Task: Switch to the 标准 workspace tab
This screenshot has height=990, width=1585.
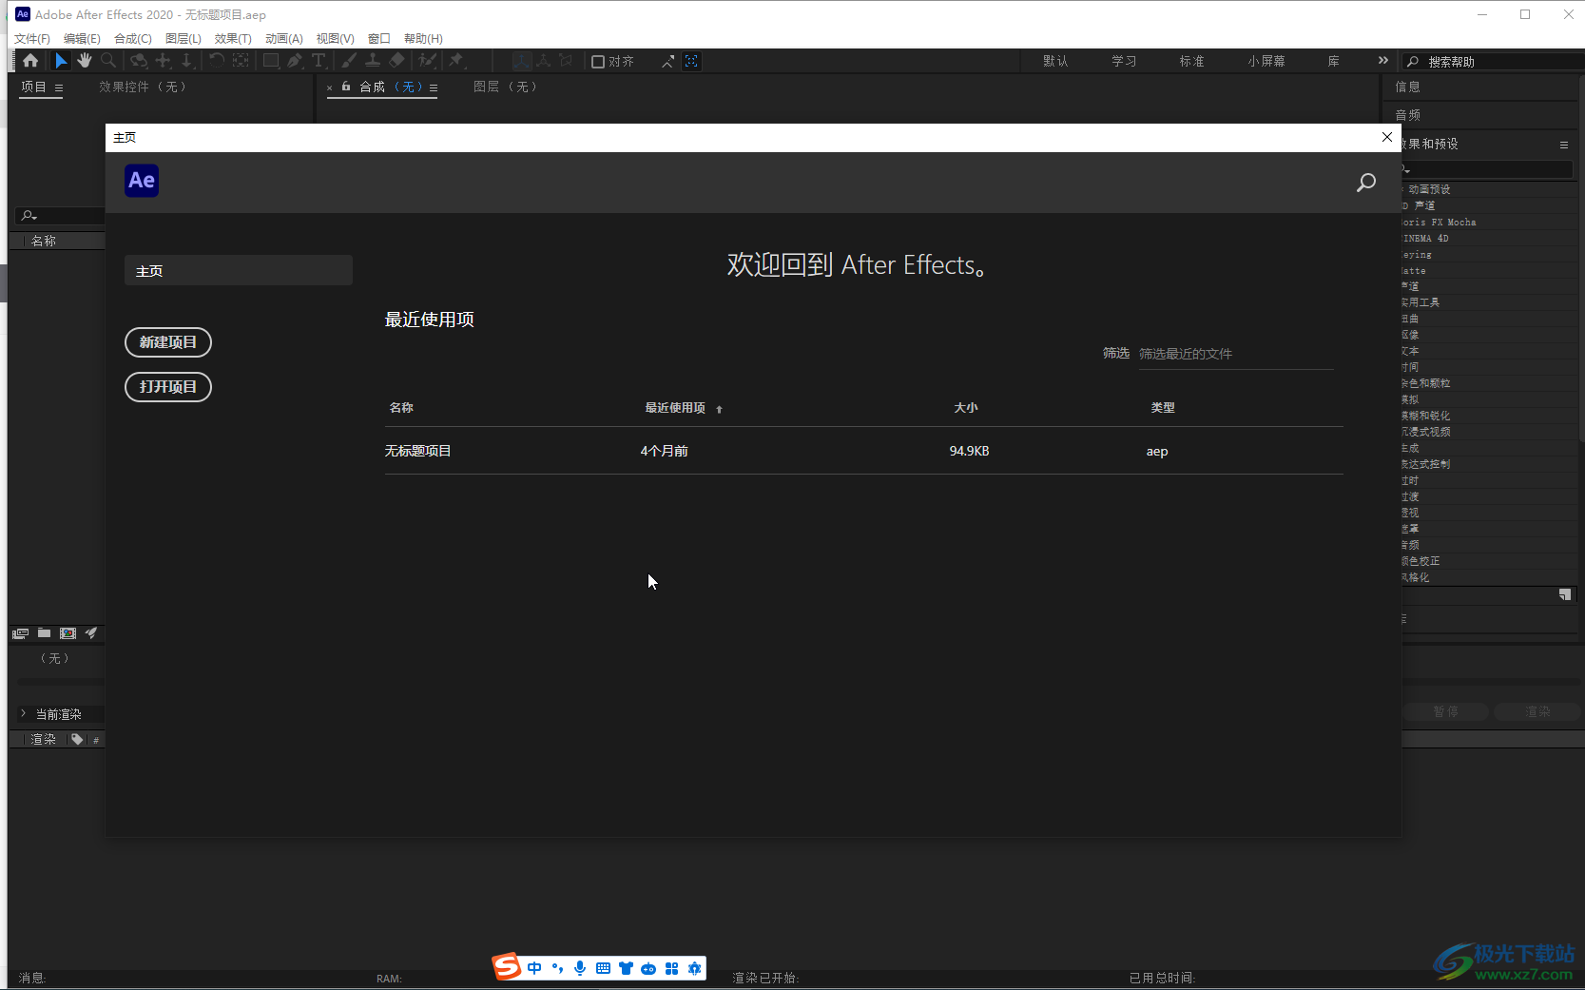Action: (x=1191, y=61)
